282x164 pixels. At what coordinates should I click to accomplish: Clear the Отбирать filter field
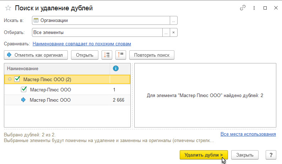tap(173, 33)
